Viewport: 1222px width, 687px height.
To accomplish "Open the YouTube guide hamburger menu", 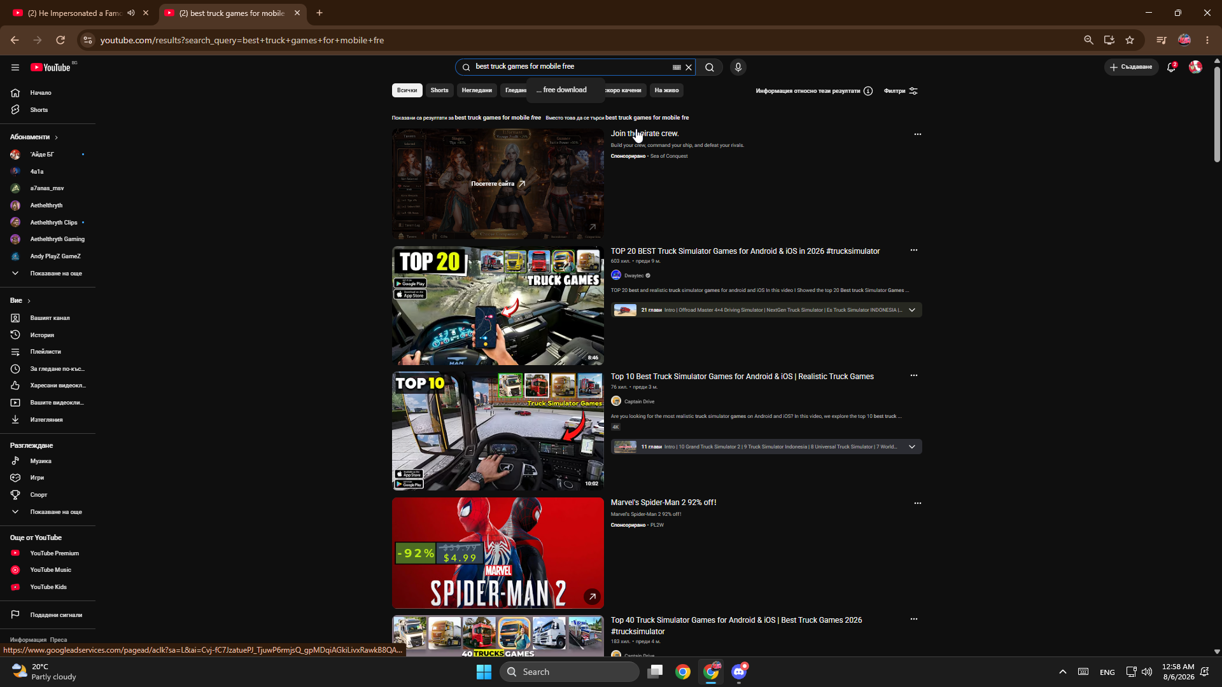I will pyautogui.click(x=15, y=67).
